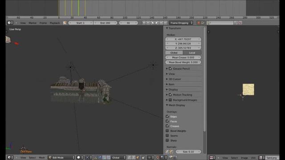Enable the red auto-keyframe record button
285x160 pixels.
click(x=199, y=23)
